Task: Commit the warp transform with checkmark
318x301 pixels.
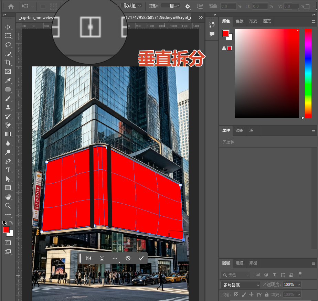Action: [141, 258]
